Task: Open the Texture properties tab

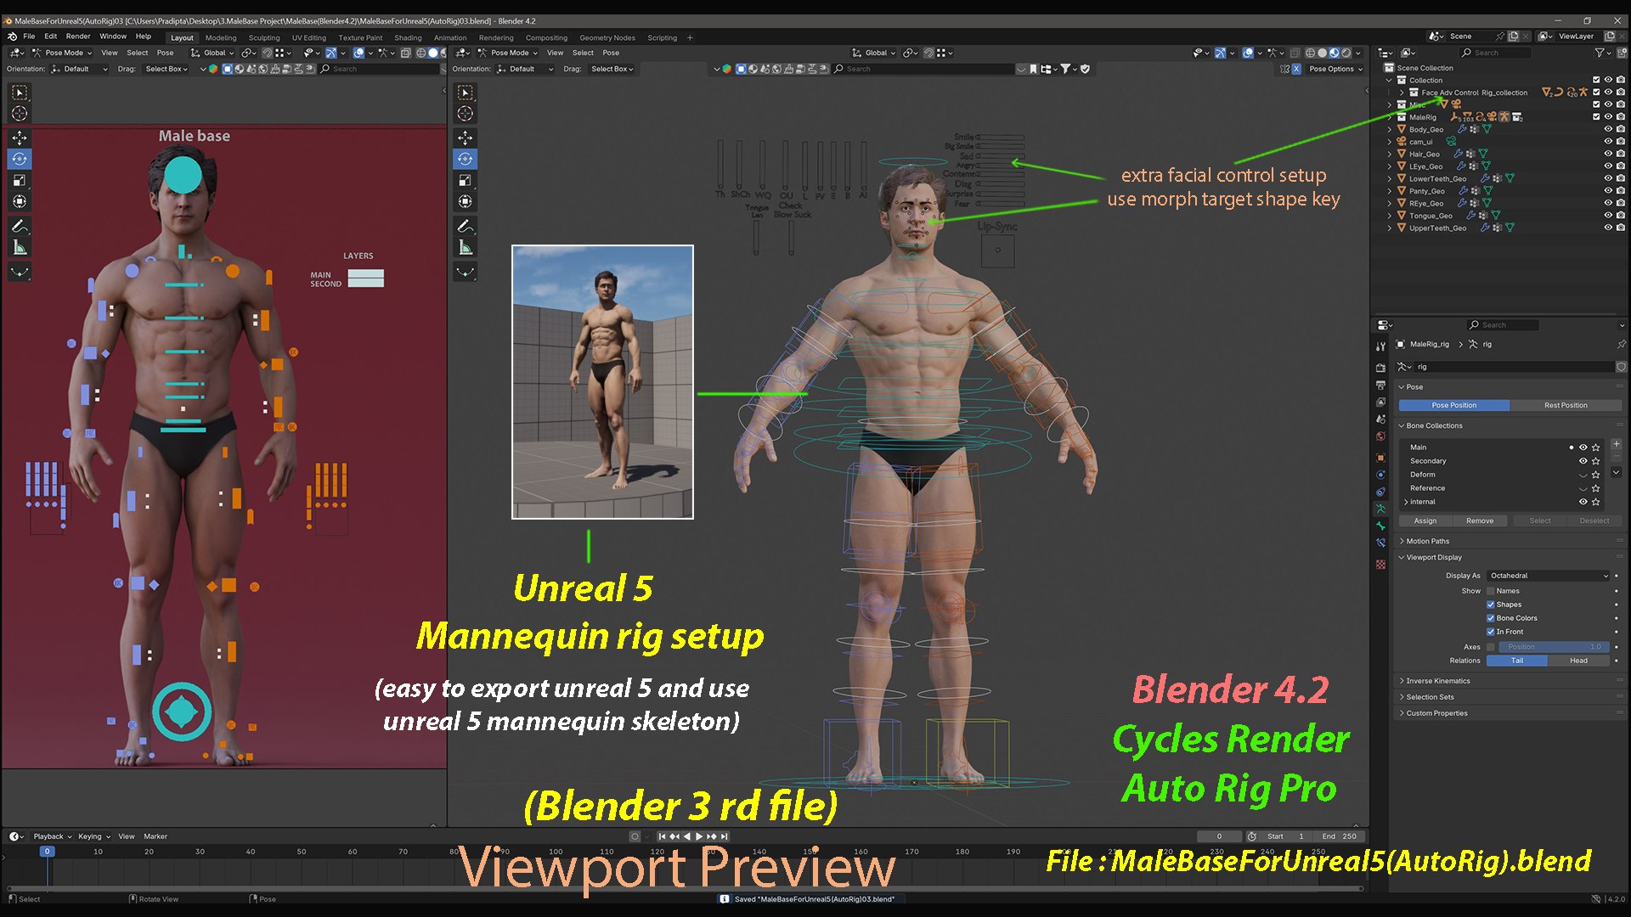Action: point(1380,564)
